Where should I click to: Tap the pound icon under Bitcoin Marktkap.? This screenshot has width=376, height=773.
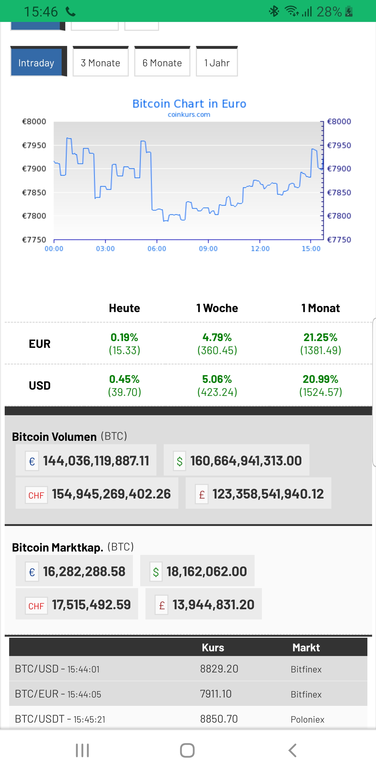[161, 605]
